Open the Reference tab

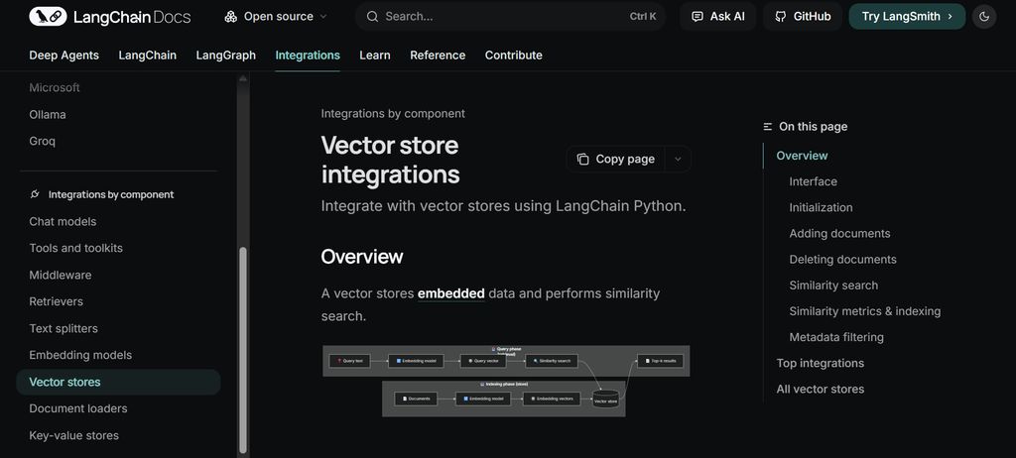pyautogui.click(x=438, y=56)
